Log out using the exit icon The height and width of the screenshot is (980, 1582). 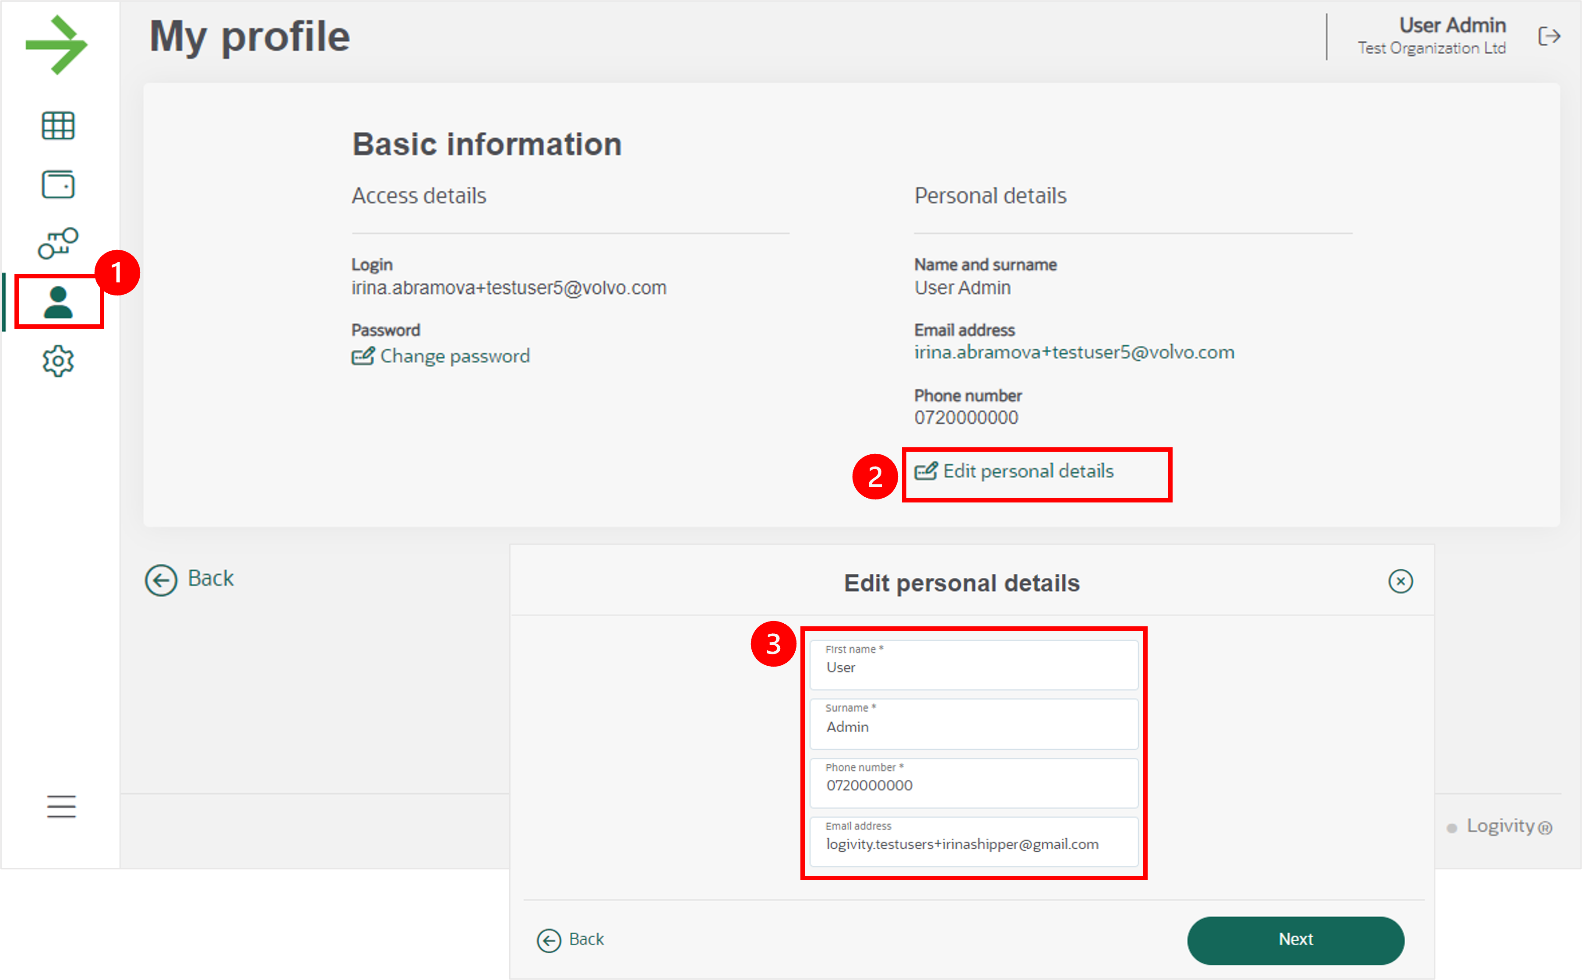1549,36
